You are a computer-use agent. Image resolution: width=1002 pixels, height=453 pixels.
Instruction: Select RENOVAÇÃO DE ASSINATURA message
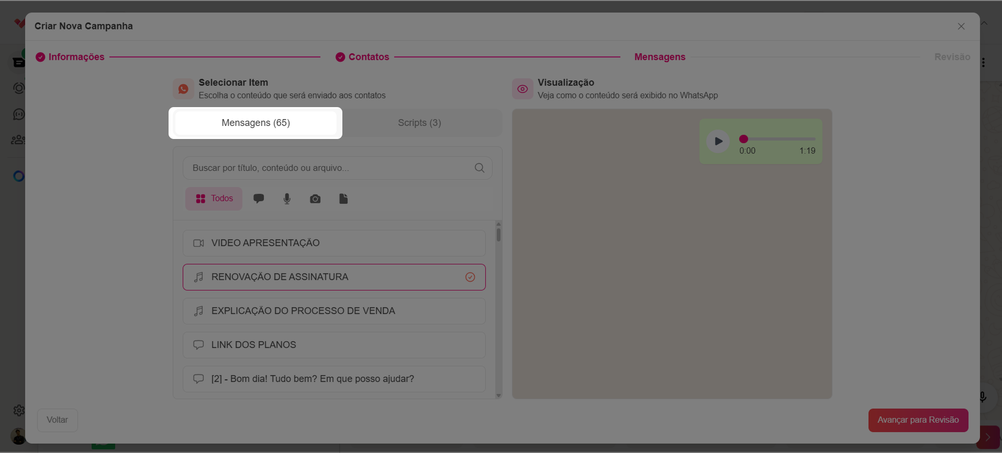click(x=334, y=277)
